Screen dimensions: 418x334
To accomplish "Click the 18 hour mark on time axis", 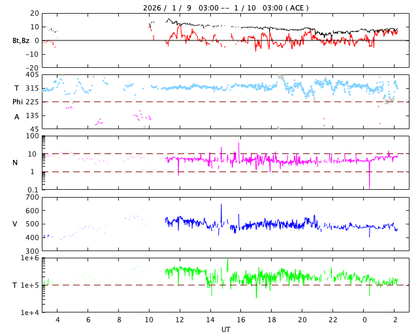I will [x=272, y=320].
